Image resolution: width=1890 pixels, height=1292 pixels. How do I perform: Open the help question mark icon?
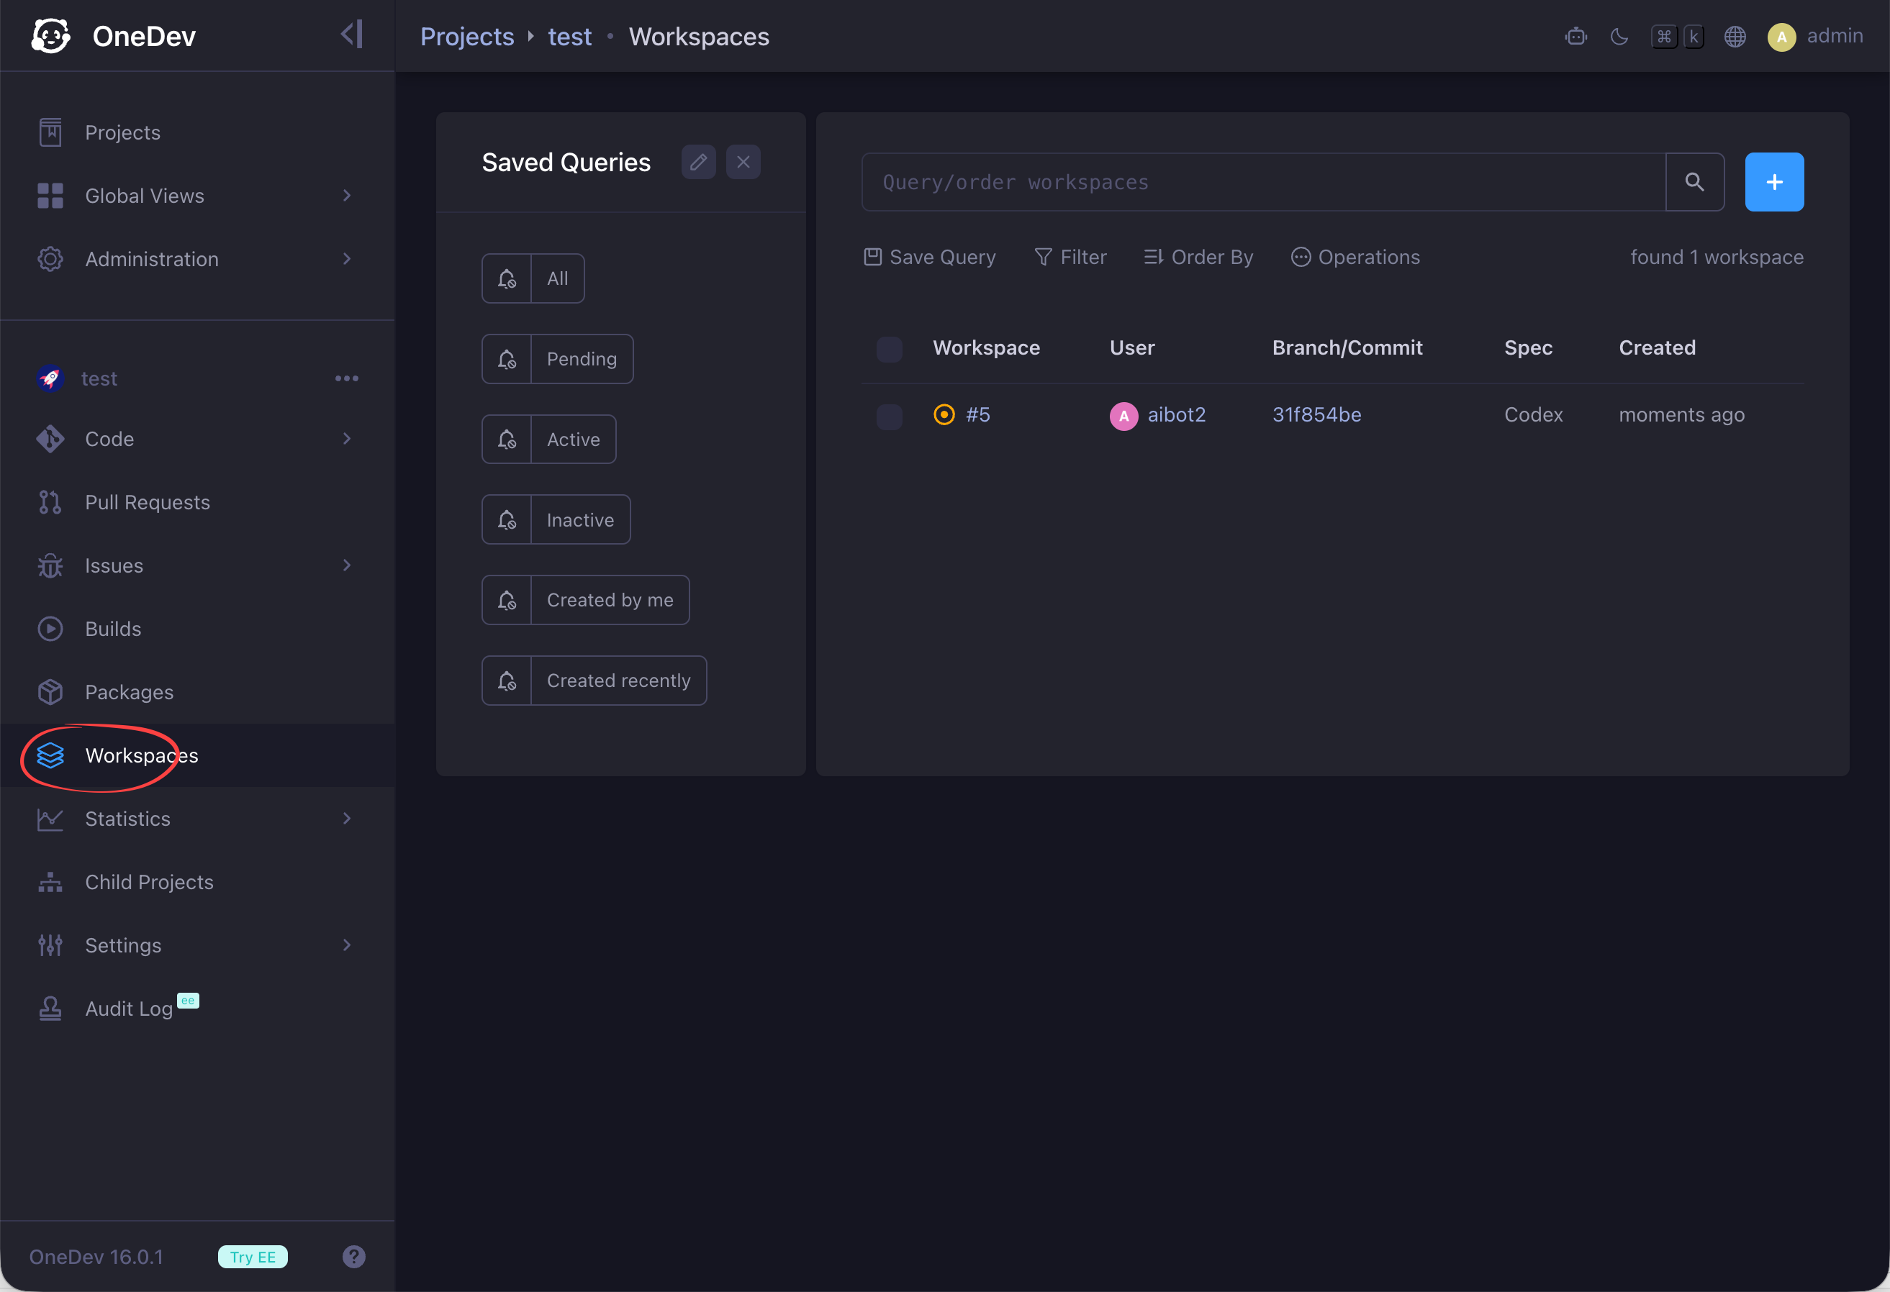click(x=354, y=1257)
